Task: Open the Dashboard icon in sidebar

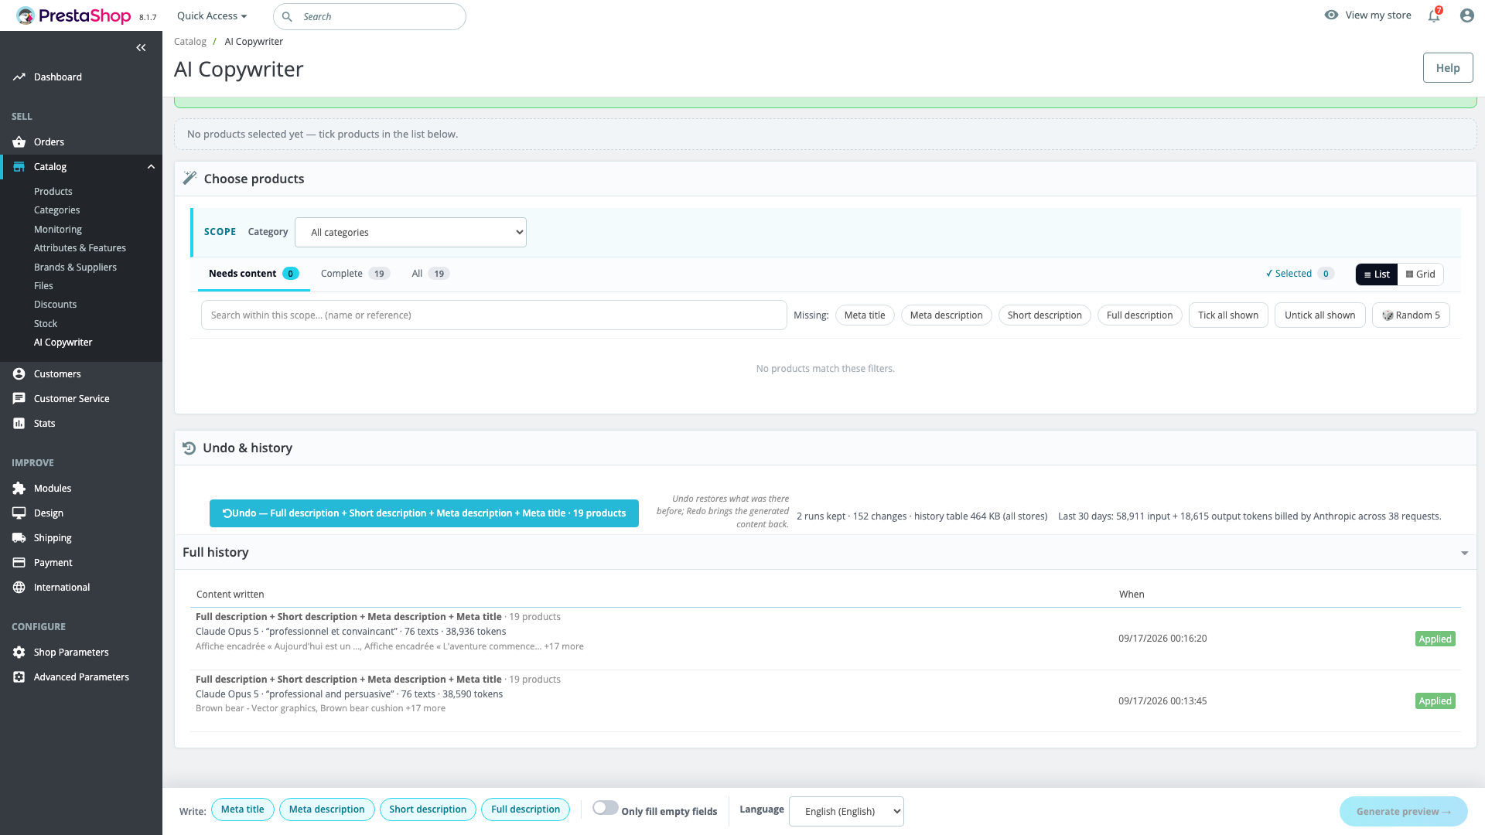Action: click(19, 77)
